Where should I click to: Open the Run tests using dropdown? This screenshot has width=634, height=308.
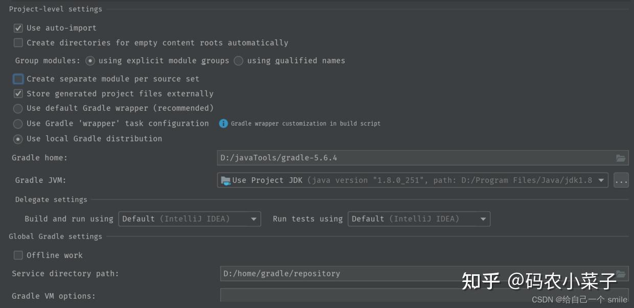pyautogui.click(x=483, y=219)
